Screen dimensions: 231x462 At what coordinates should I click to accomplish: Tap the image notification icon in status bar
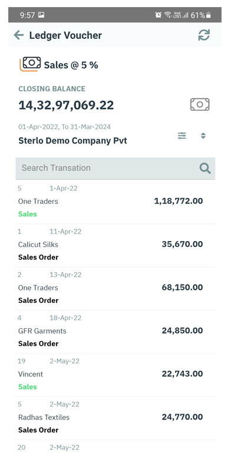tap(41, 15)
